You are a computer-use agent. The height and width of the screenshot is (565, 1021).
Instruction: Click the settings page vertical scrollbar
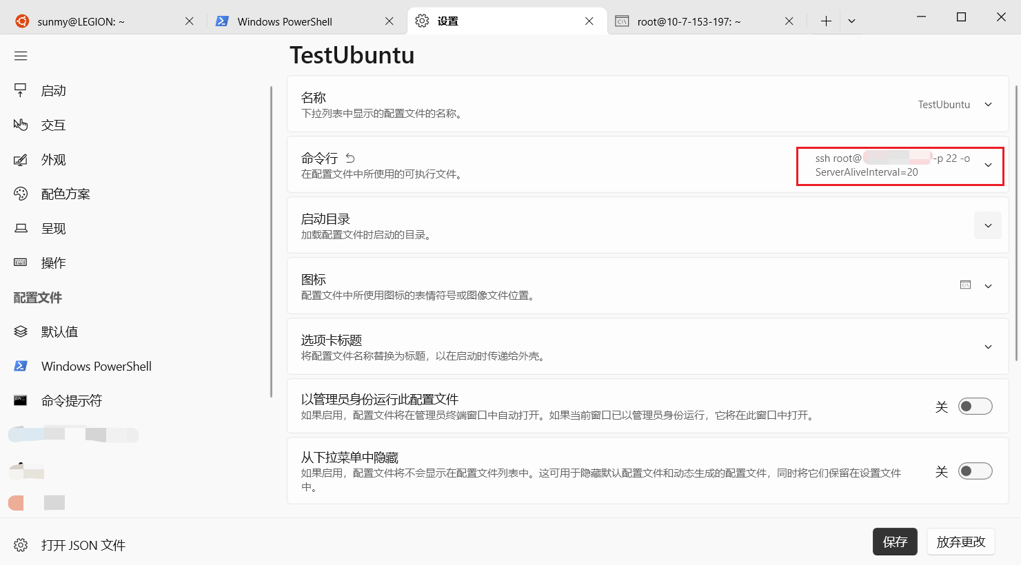point(1016,222)
